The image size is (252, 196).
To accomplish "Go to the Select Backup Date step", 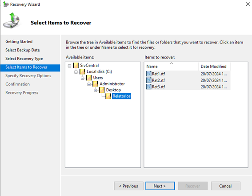I will pos(23,50).
